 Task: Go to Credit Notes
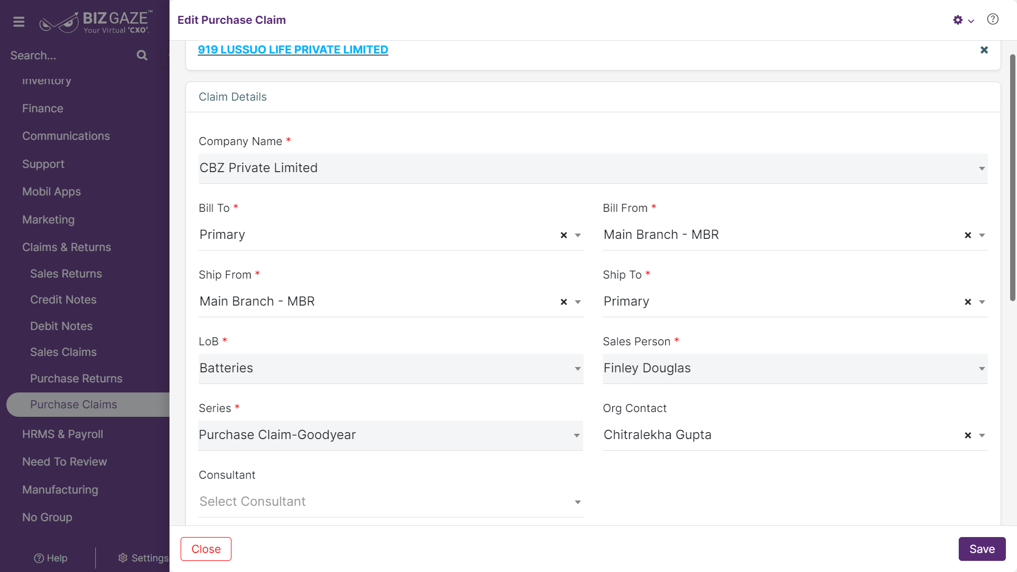point(63,300)
